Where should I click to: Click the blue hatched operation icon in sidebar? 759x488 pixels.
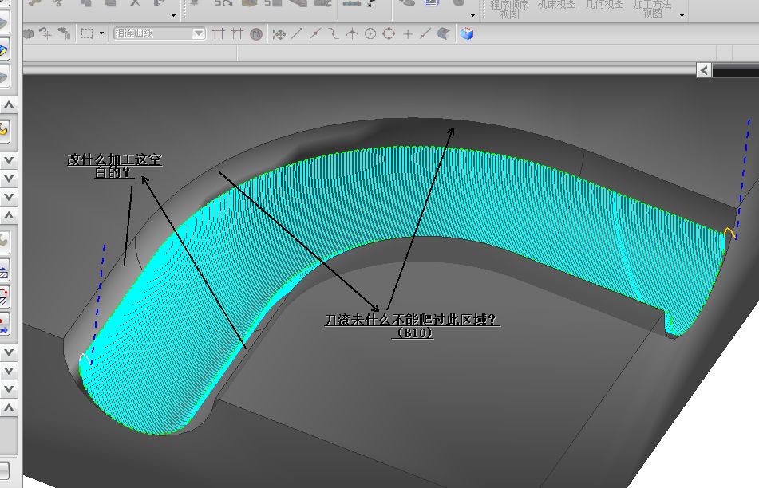[x=4, y=271]
